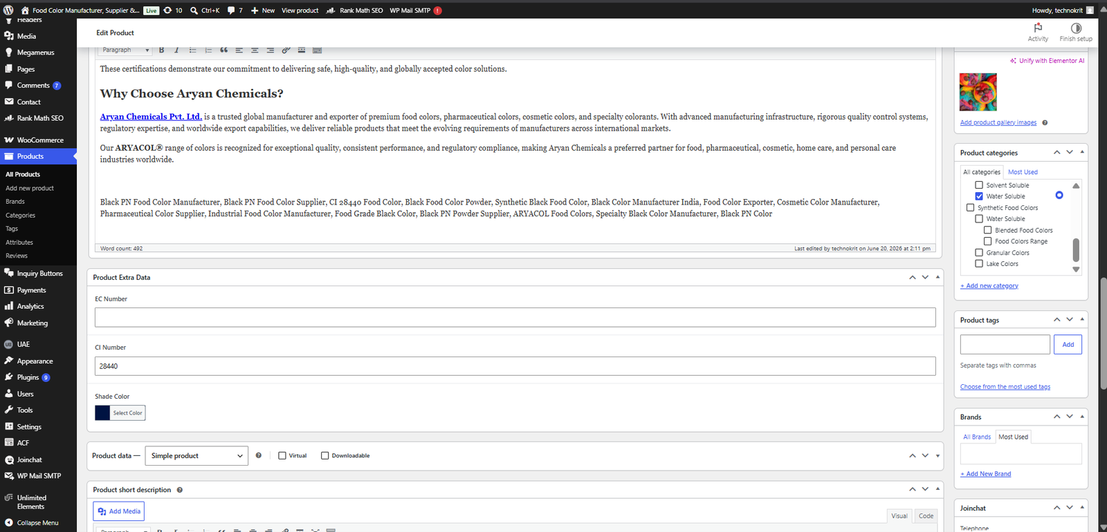Screen dimensions: 1107x532
Task: Click the Select Color button
Action: [x=127, y=412]
